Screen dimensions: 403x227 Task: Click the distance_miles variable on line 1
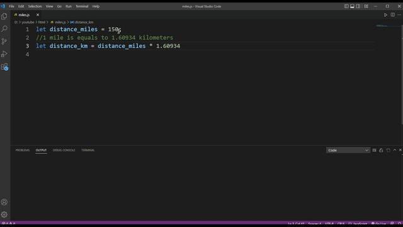[74, 30]
